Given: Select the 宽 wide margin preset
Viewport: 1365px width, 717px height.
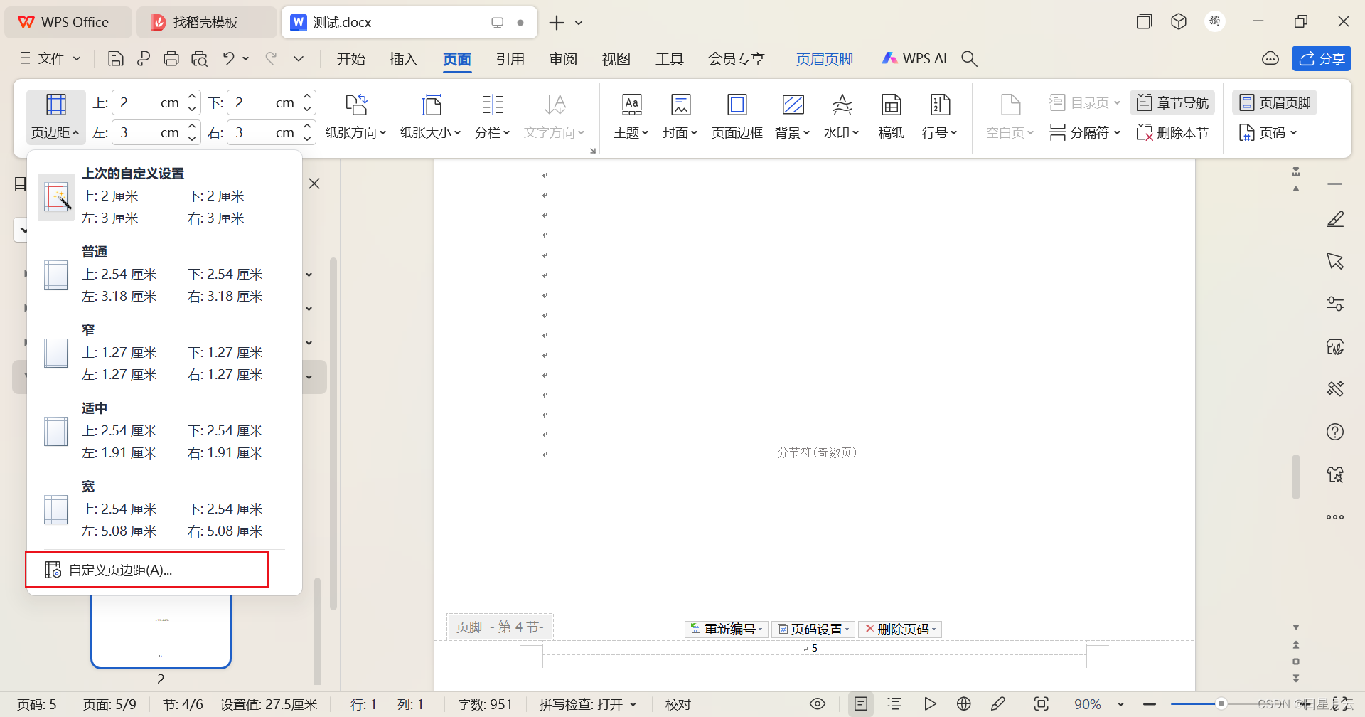Looking at the screenshot, I should point(164,509).
